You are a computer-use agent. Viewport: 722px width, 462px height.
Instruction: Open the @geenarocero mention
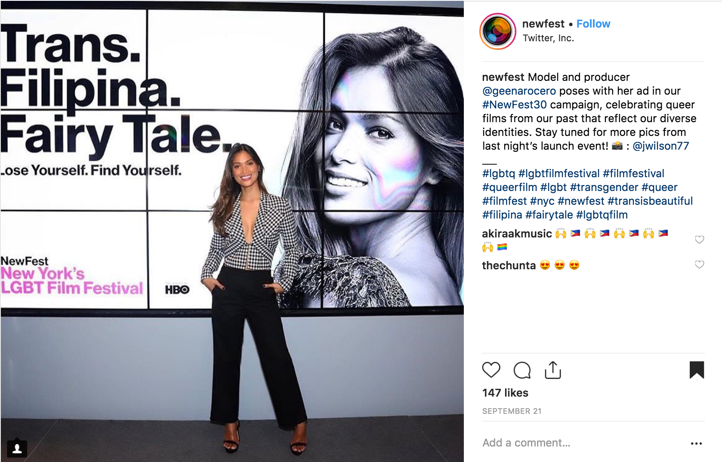[519, 91]
